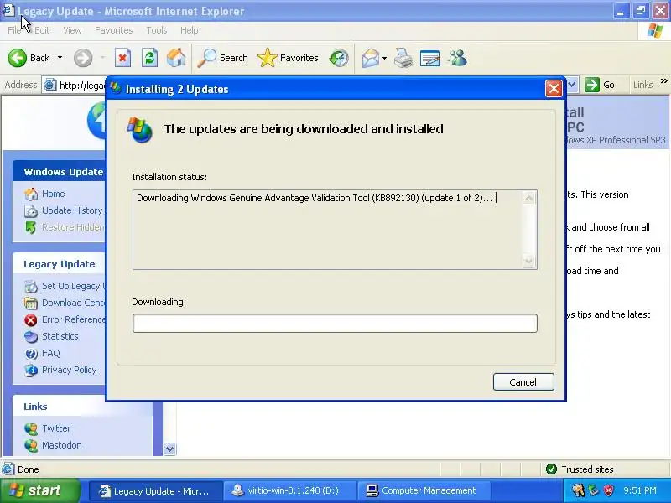Click the Edit page icon

tap(430, 58)
